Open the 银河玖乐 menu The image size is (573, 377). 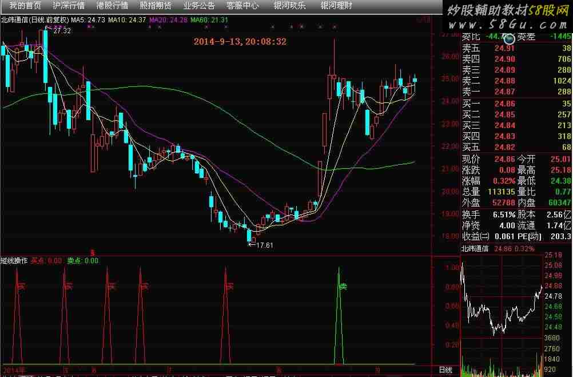click(289, 6)
